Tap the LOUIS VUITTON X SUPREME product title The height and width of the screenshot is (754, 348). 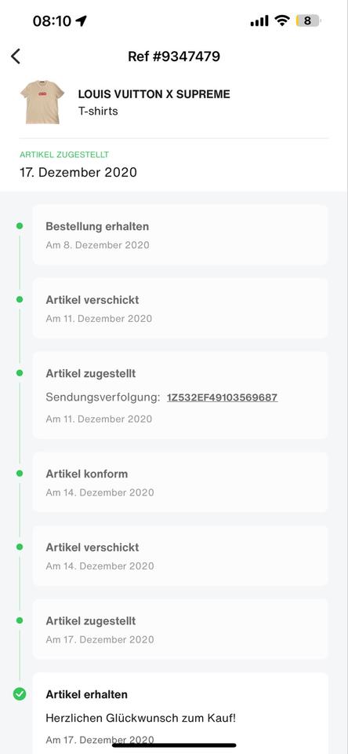(154, 94)
